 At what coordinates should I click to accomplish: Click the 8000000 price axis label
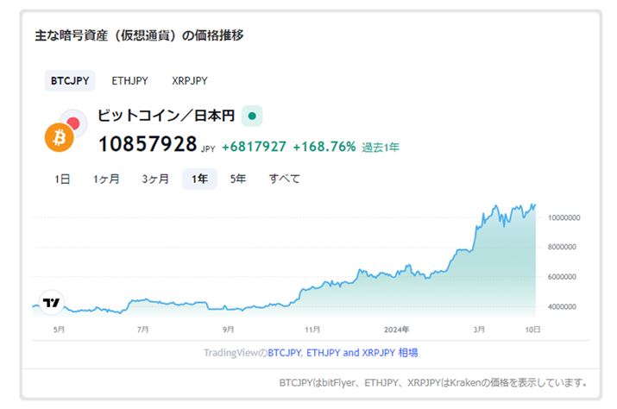tap(563, 248)
